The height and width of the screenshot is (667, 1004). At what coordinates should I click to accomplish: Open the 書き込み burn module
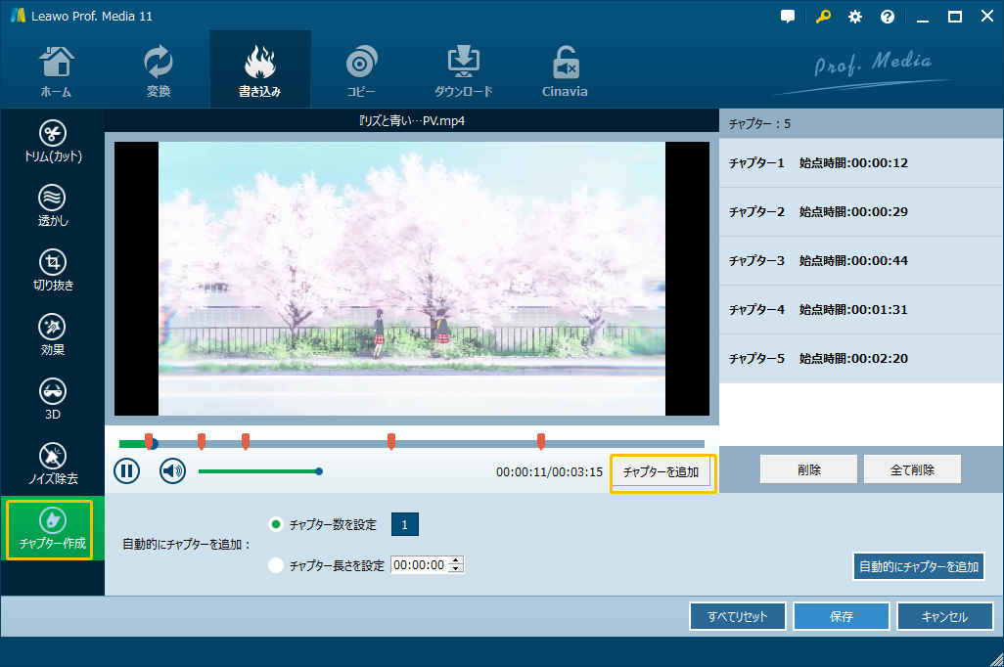coord(260,70)
